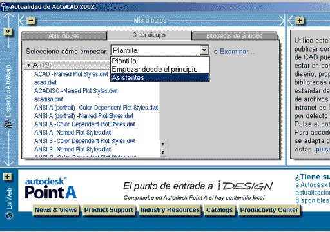Open the acadiso.dwt template
The height and width of the screenshot is (232, 330).
coord(49,99)
